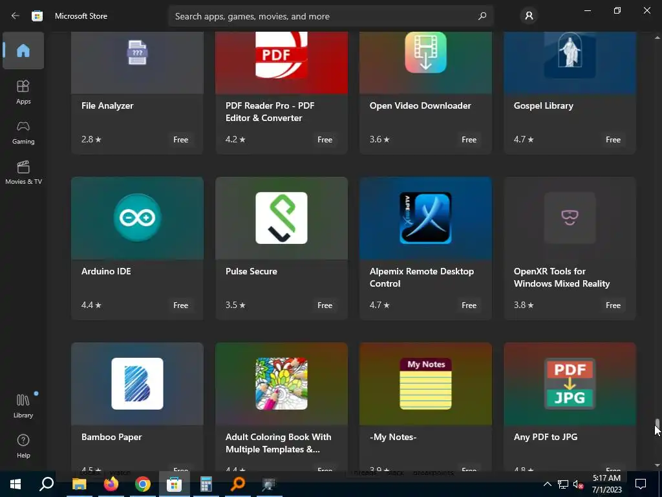Open the Any PDF to JPG icon
Image resolution: width=662 pixels, height=497 pixels.
coord(570,384)
